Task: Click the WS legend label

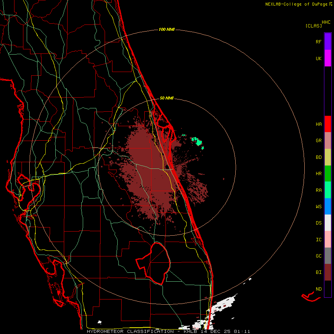Action: [x=318, y=207]
